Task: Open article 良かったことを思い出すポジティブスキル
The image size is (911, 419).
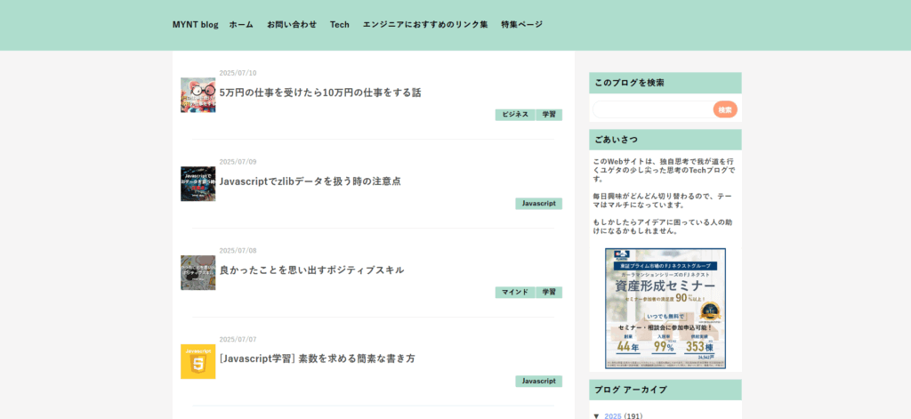Action: (311, 270)
